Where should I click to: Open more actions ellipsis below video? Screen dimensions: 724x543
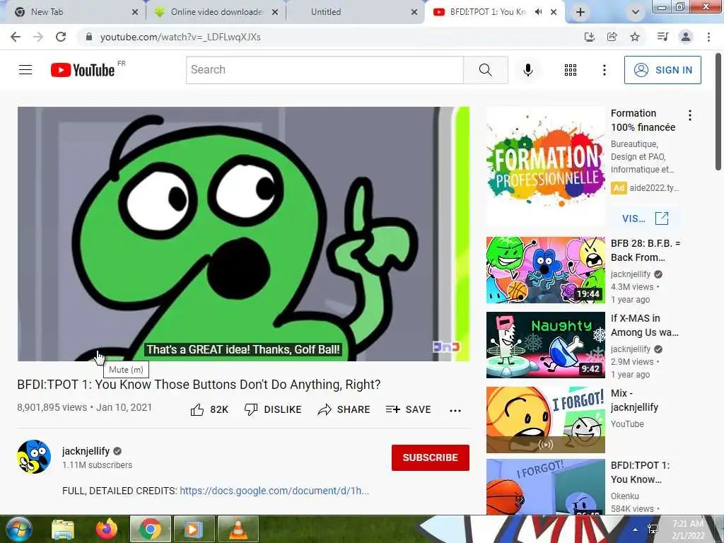(x=455, y=411)
